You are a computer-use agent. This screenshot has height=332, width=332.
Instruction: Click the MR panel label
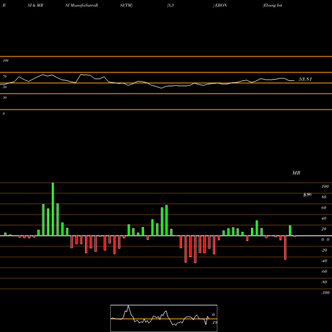296,173
